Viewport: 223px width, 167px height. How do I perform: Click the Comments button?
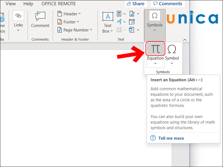click(x=168, y=4)
